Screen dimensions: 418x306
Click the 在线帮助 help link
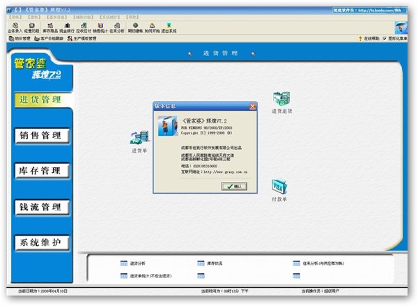(x=369, y=38)
